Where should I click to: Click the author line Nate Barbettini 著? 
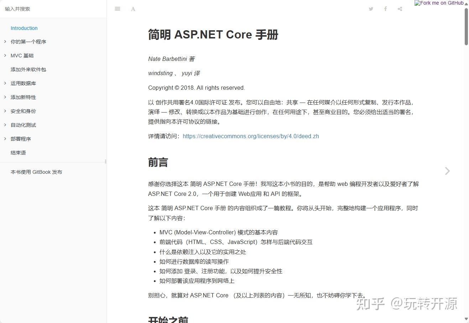[x=171, y=59]
